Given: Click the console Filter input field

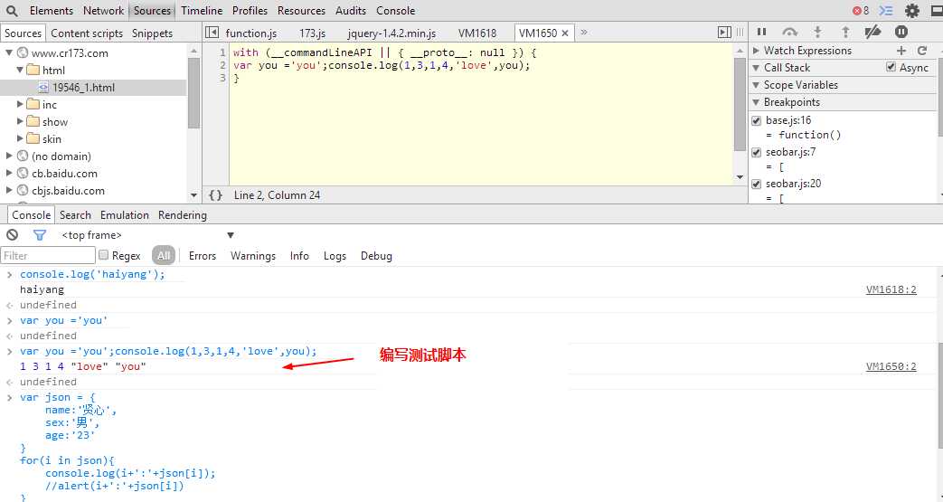Looking at the screenshot, I should coord(48,255).
